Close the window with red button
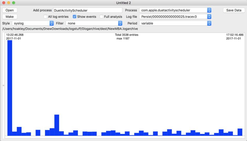 (4, 3)
